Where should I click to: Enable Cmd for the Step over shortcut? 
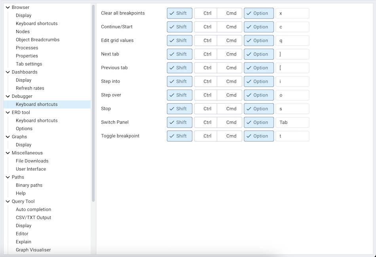click(x=230, y=95)
